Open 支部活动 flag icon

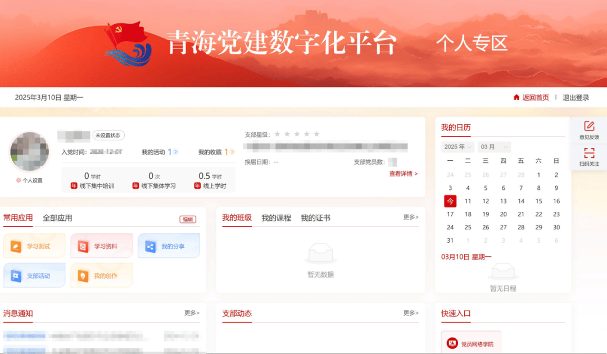16,276
